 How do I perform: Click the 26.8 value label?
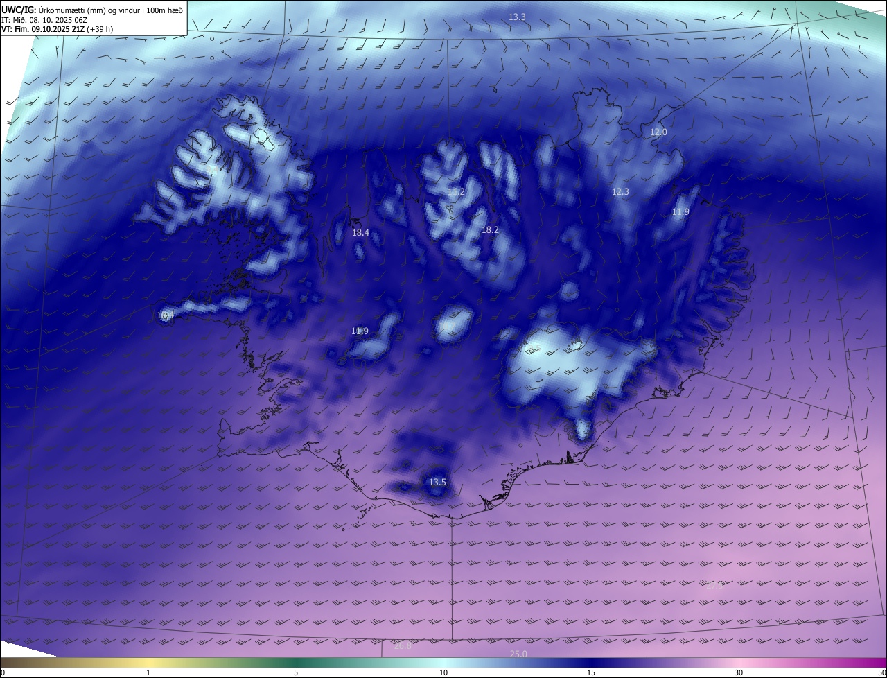tap(403, 645)
